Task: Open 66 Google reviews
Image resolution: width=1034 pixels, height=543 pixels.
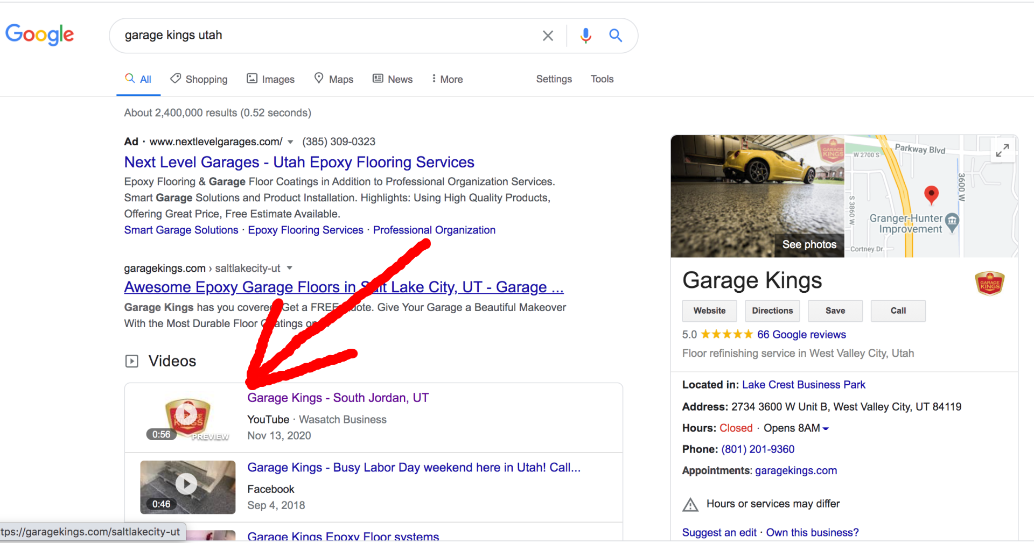Action: pyautogui.click(x=801, y=335)
